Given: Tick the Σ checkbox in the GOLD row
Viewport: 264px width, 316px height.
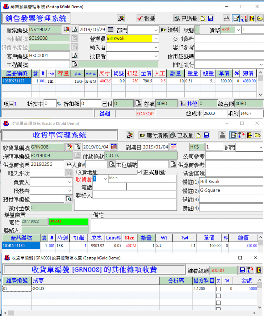Looking at the screenshot, I should click(218, 289).
